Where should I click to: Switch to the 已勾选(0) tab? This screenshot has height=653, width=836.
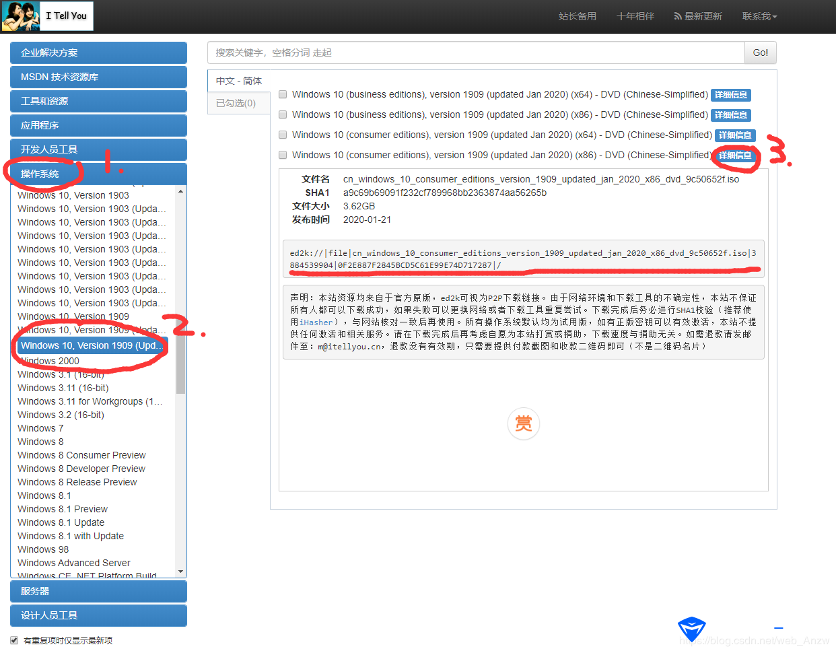coord(239,103)
